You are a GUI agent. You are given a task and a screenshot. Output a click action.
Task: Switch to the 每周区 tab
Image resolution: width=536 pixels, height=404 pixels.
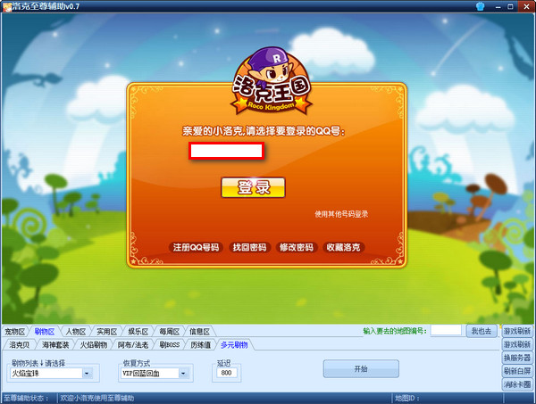point(169,332)
